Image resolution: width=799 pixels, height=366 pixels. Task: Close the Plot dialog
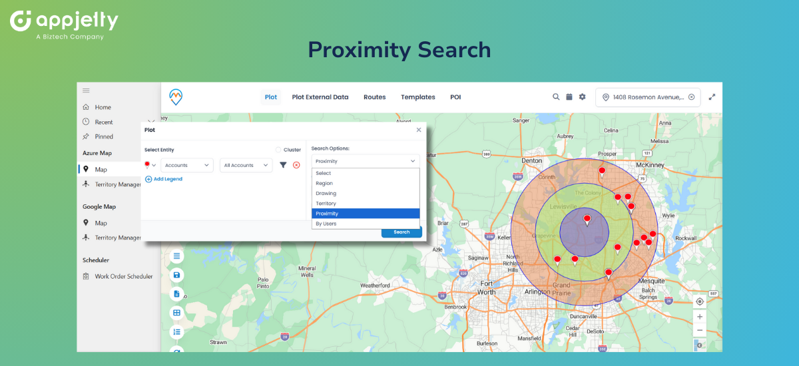click(x=419, y=130)
